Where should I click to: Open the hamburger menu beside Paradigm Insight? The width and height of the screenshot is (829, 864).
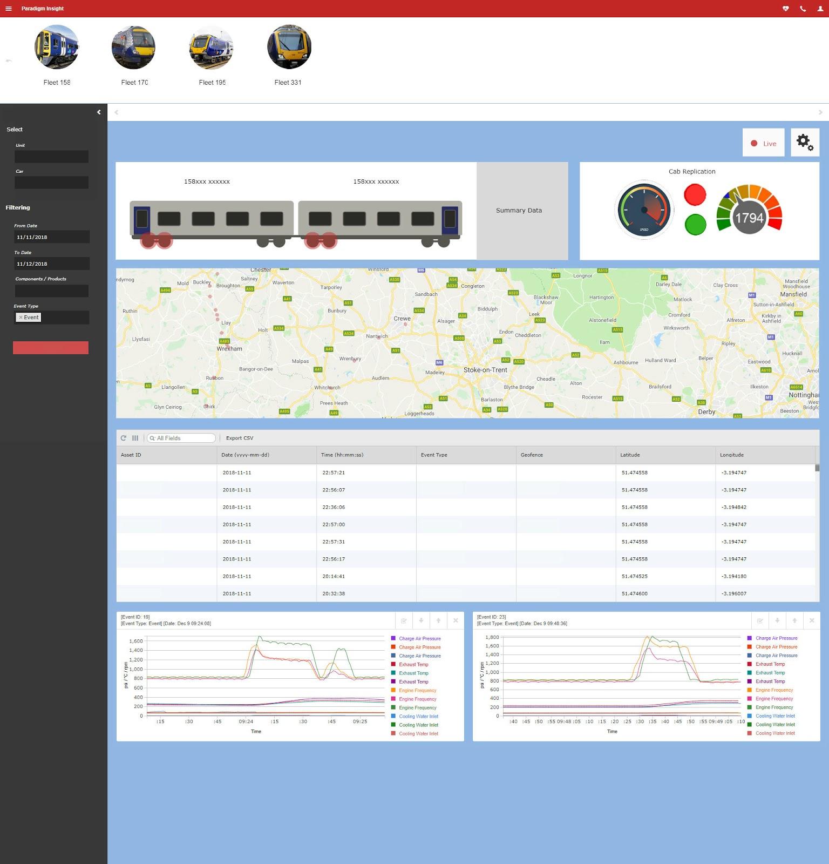9,9
